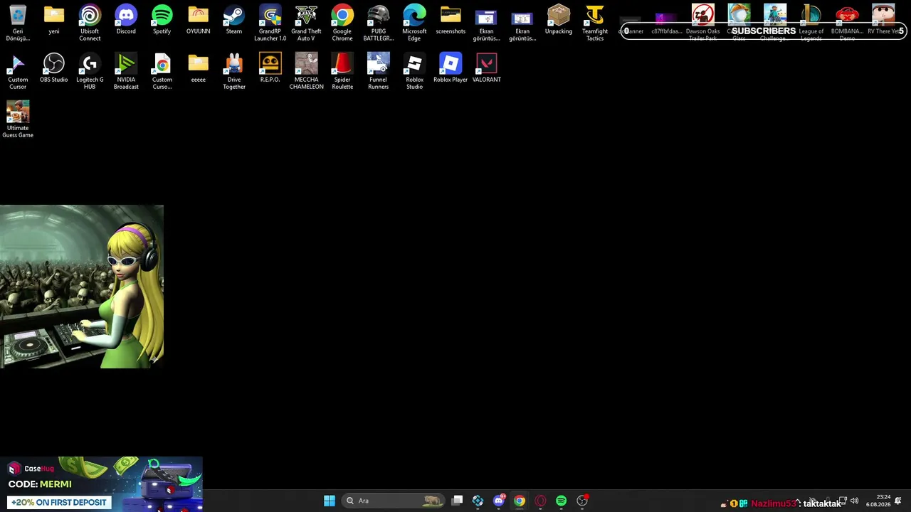Launch R.E.P.O. game shortcut
This screenshot has width=911, height=512.
click(x=270, y=68)
